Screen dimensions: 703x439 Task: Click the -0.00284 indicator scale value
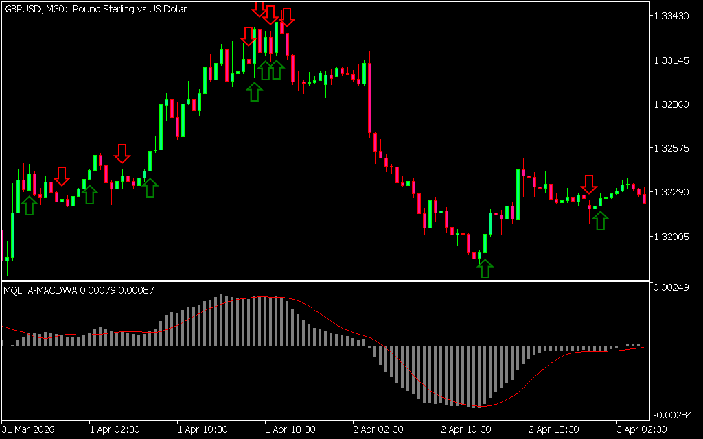(x=672, y=414)
